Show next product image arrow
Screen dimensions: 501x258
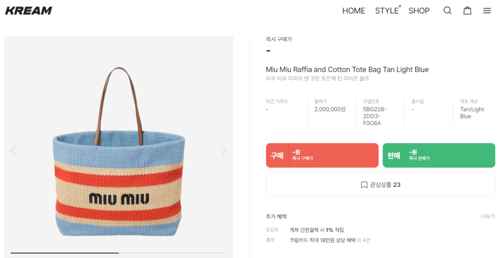pyautogui.click(x=224, y=150)
